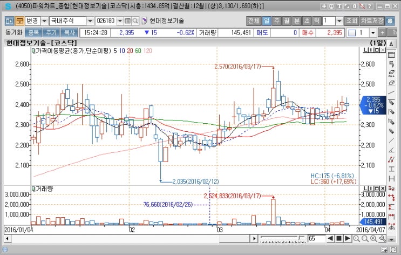Click the magnifier stock search icon
Screen dimensions: 401x255
[x=135, y=21]
